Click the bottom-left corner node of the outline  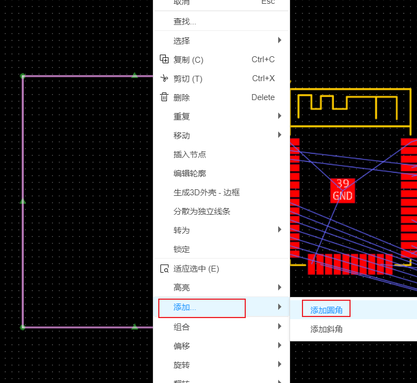(23, 327)
